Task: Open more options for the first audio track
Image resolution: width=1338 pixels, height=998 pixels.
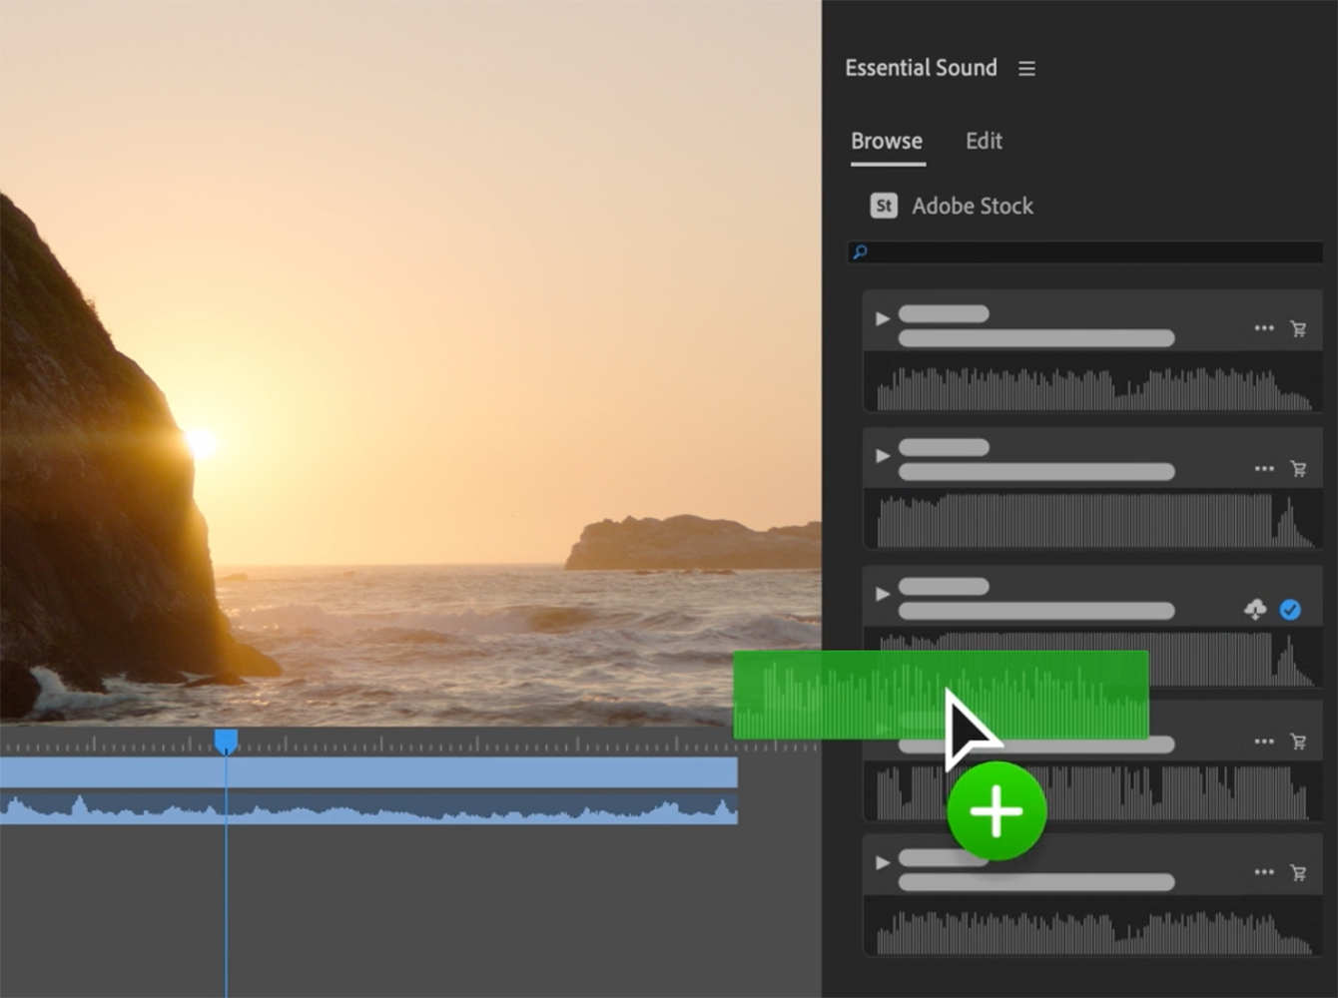Action: 1264,328
